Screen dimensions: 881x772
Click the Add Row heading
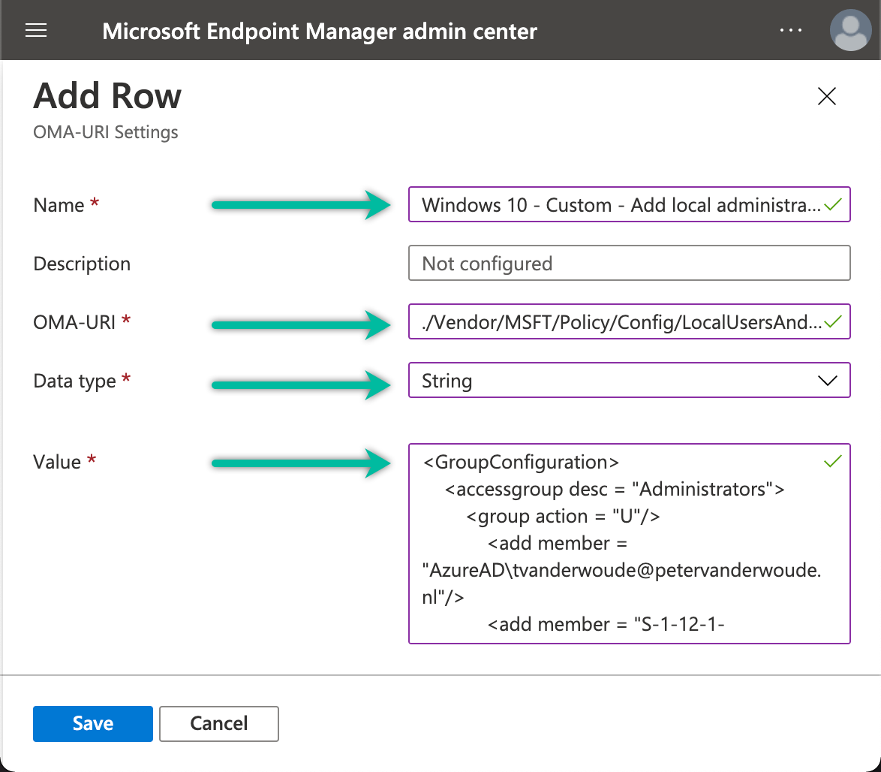pyautogui.click(x=107, y=95)
